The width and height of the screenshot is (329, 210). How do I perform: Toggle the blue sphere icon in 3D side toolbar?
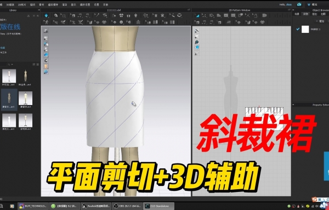click(x=46, y=72)
